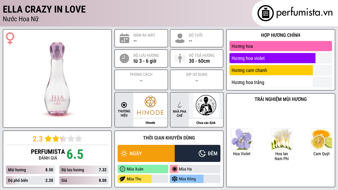This screenshot has height=190, width=338.
Task: Click the leaf icon beside Mùa Thu
Action: (122, 179)
